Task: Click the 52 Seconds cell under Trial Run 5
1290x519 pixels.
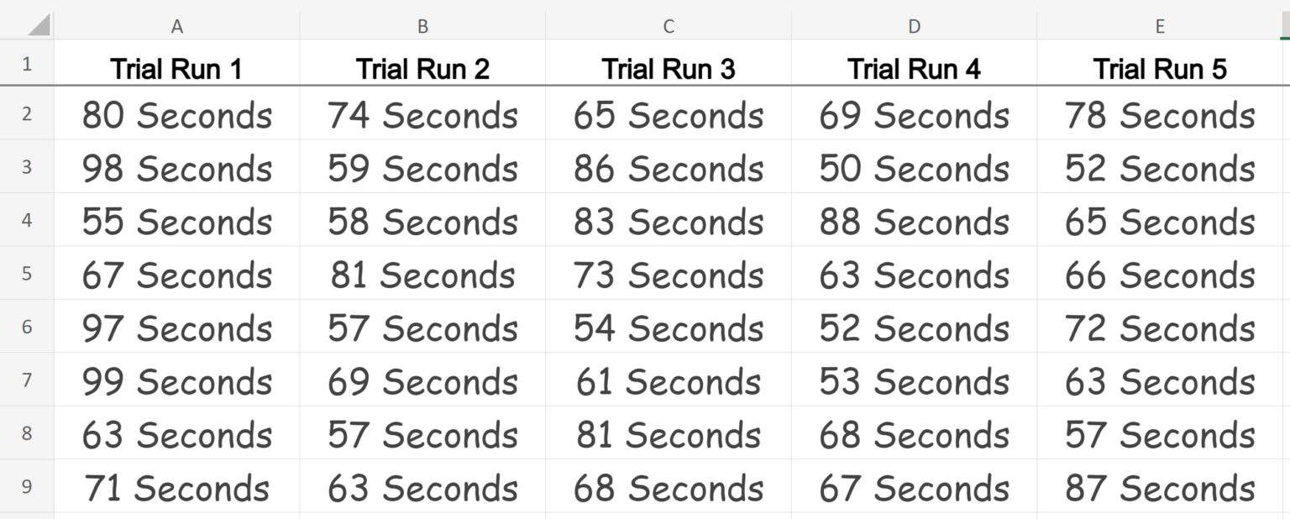Action: [x=1159, y=168]
